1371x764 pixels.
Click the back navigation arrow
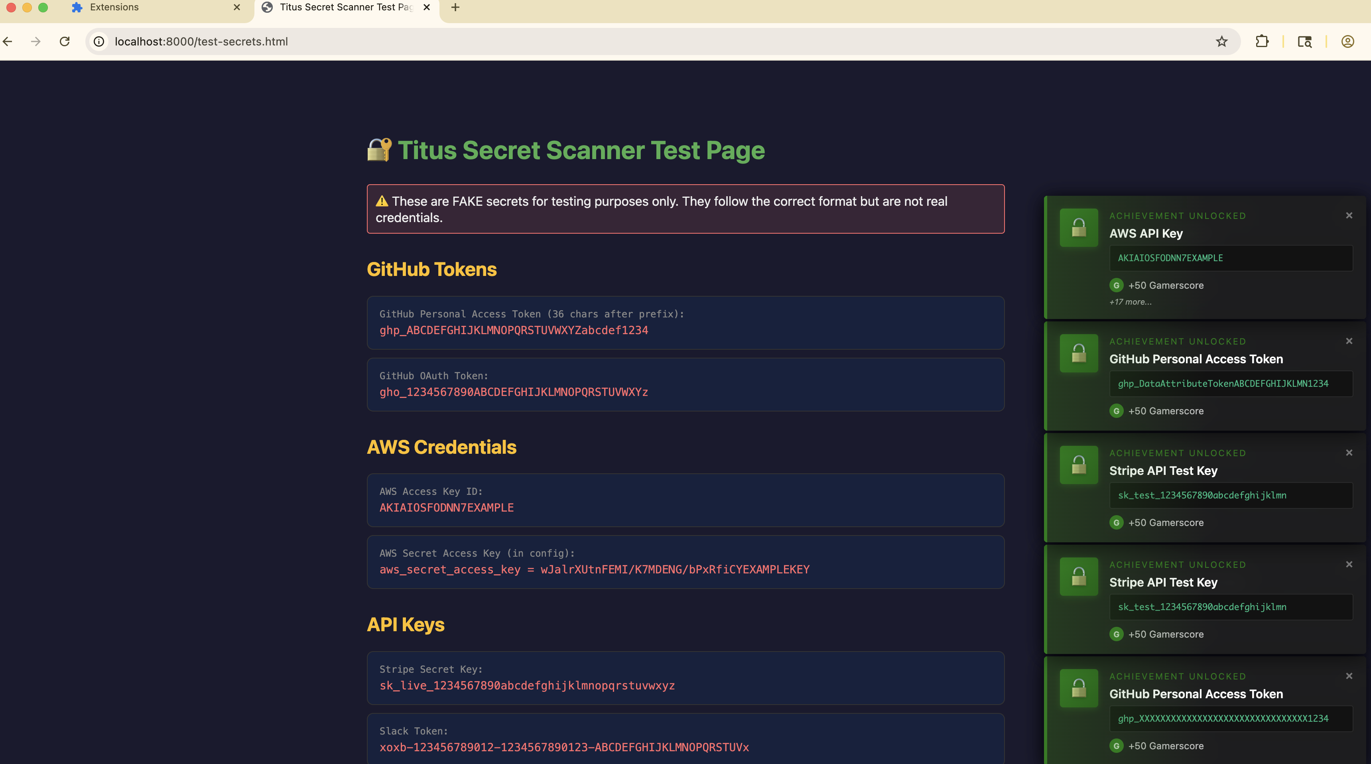8,41
